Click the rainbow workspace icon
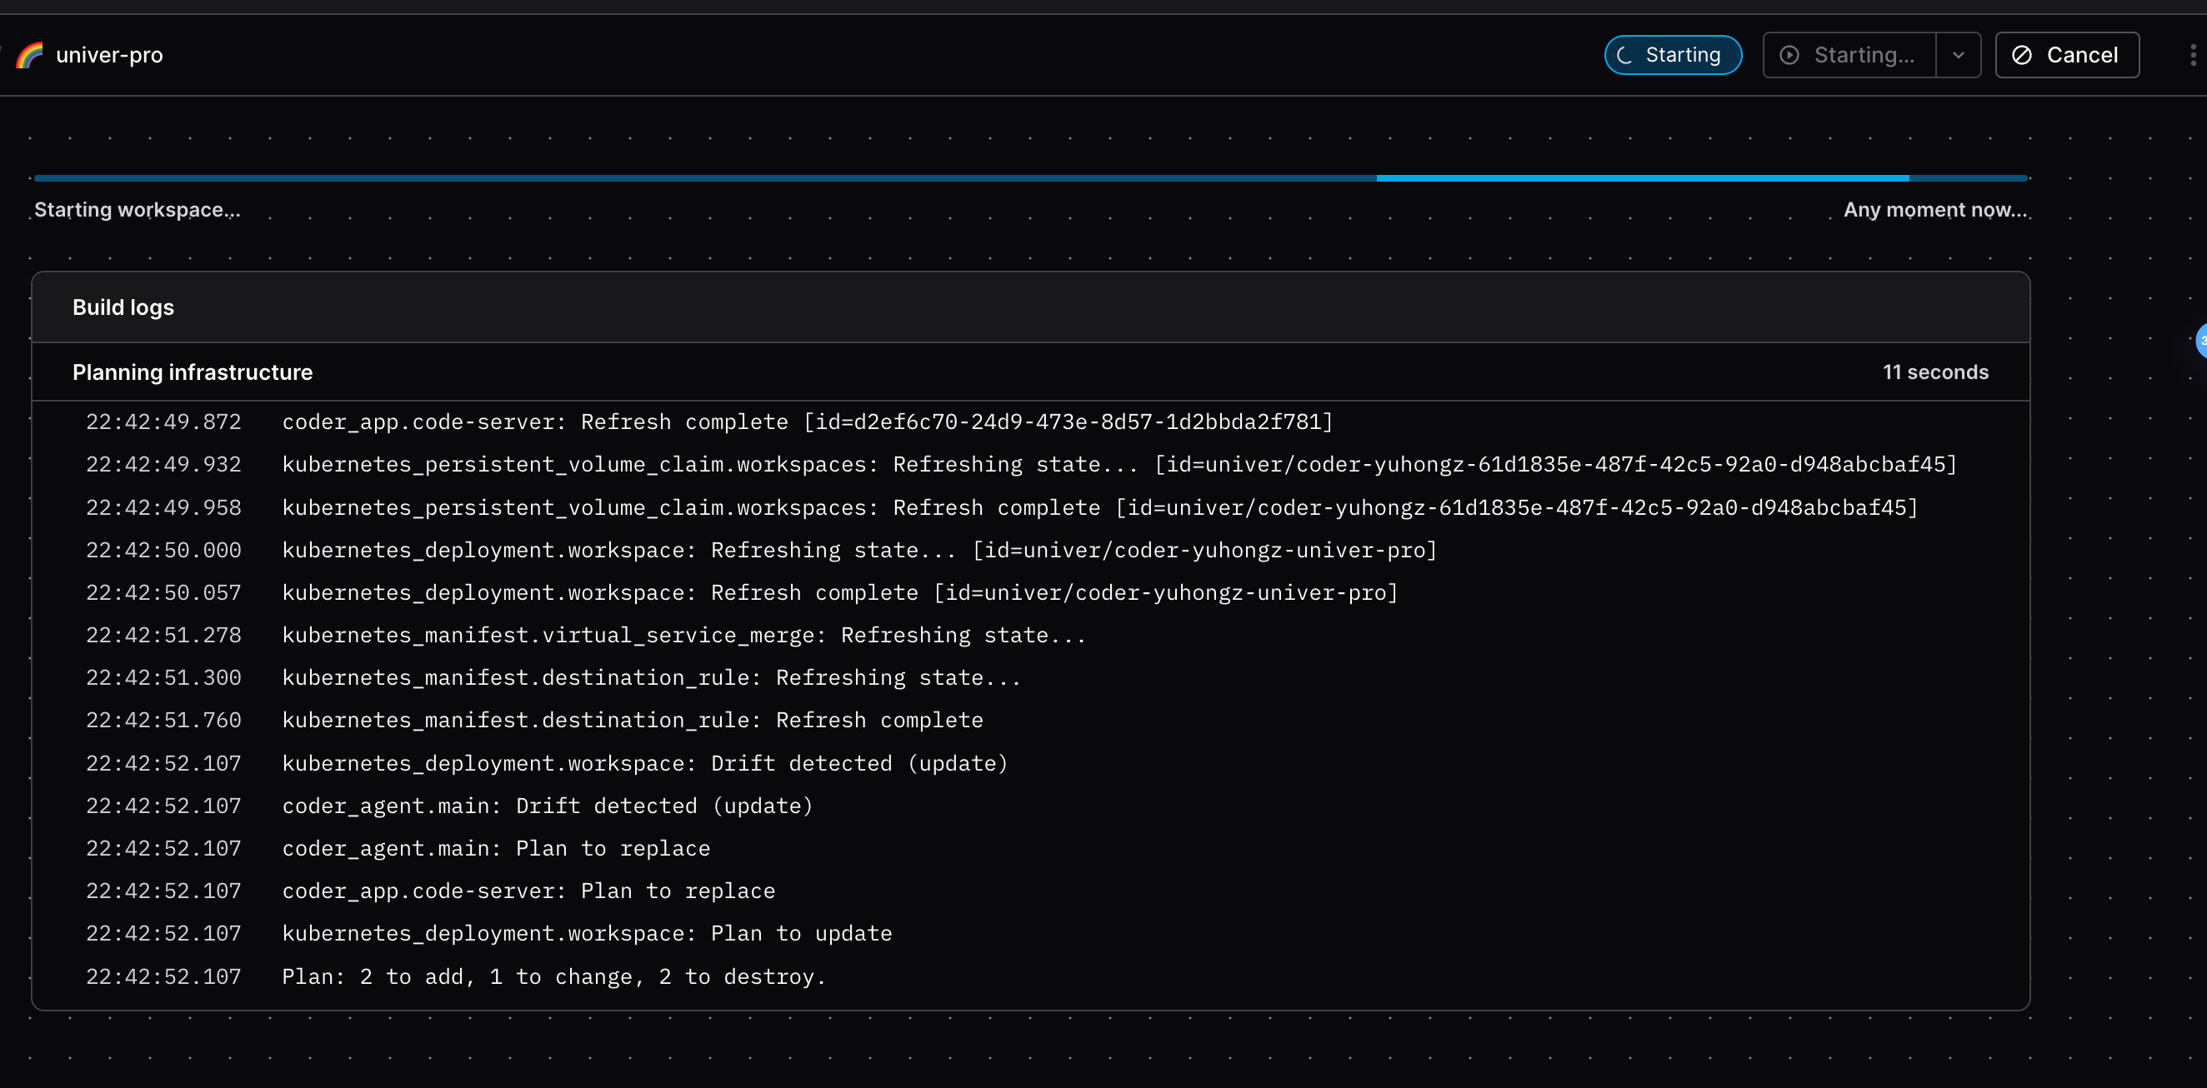The image size is (2207, 1088). 29,56
